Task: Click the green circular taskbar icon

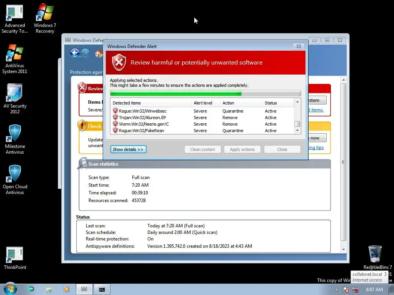Action: tap(32, 289)
